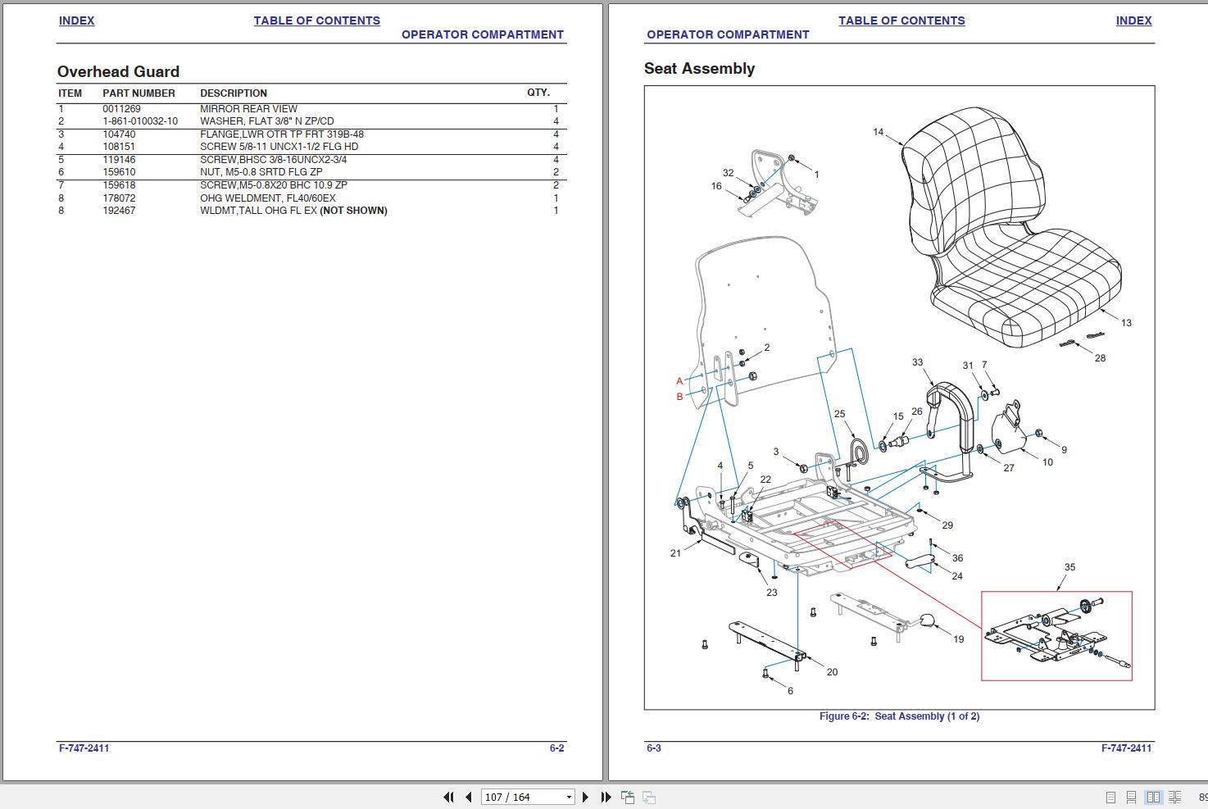Click the next view navigation icon
Screen dimensions: 1208x809
pyautogui.click(x=648, y=797)
